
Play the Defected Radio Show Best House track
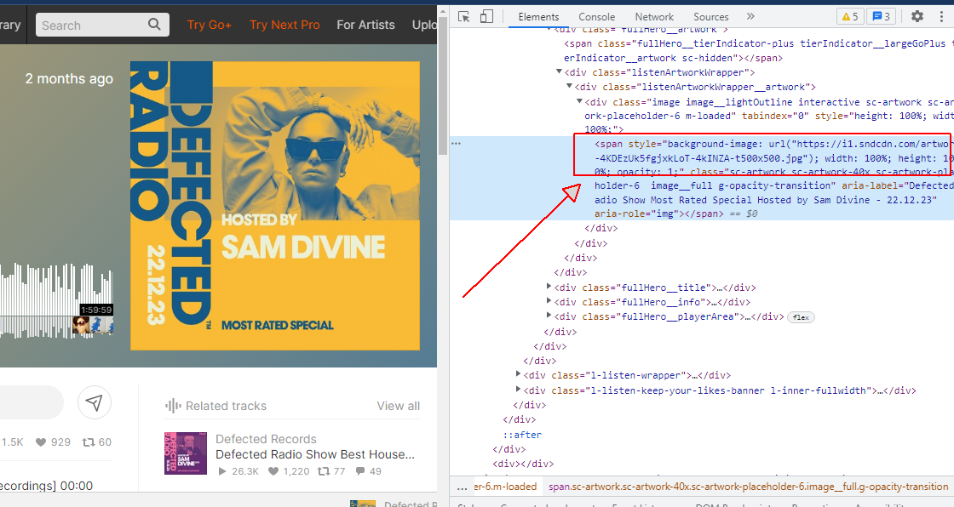pos(222,471)
